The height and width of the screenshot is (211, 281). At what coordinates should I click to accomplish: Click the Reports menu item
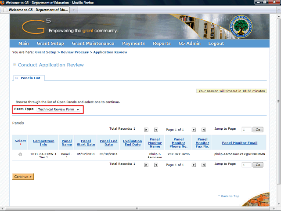(162, 44)
